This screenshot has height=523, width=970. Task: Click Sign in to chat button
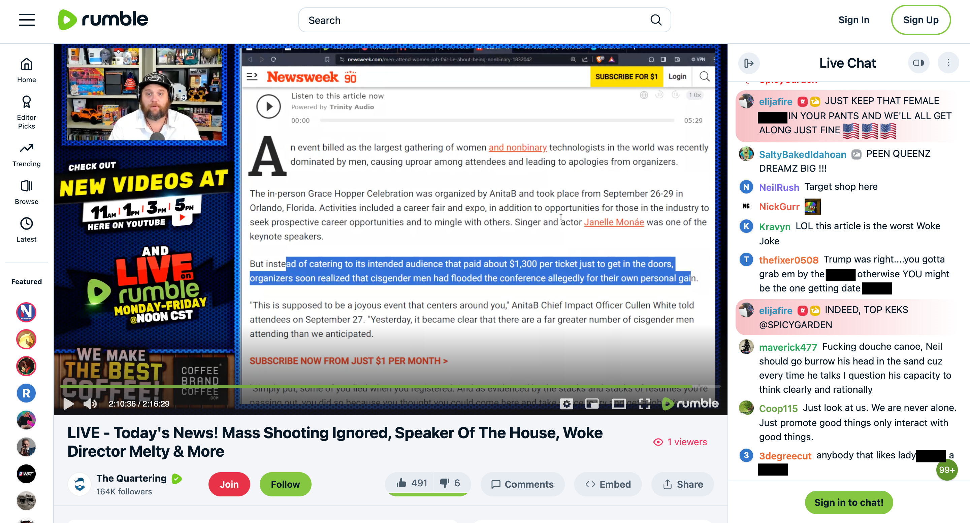click(848, 502)
